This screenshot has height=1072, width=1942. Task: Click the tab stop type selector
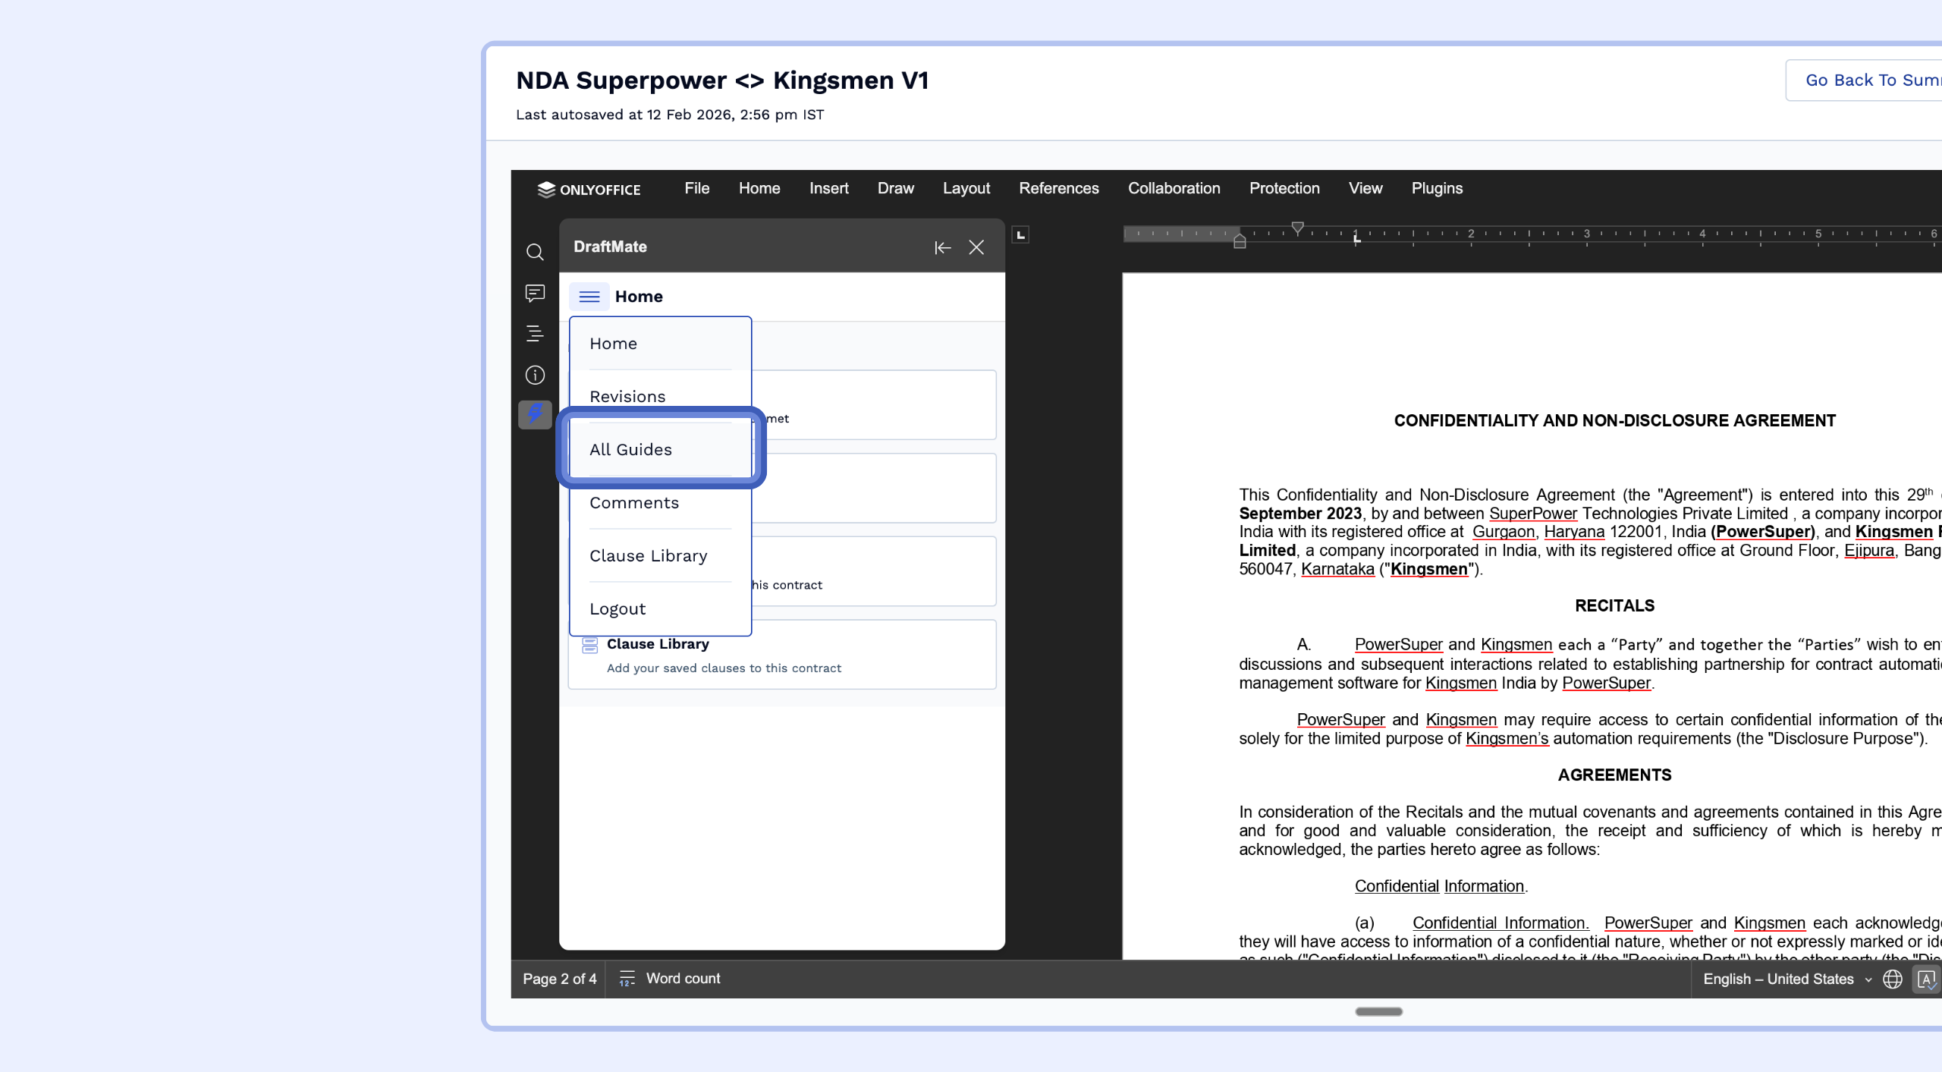(x=1021, y=235)
